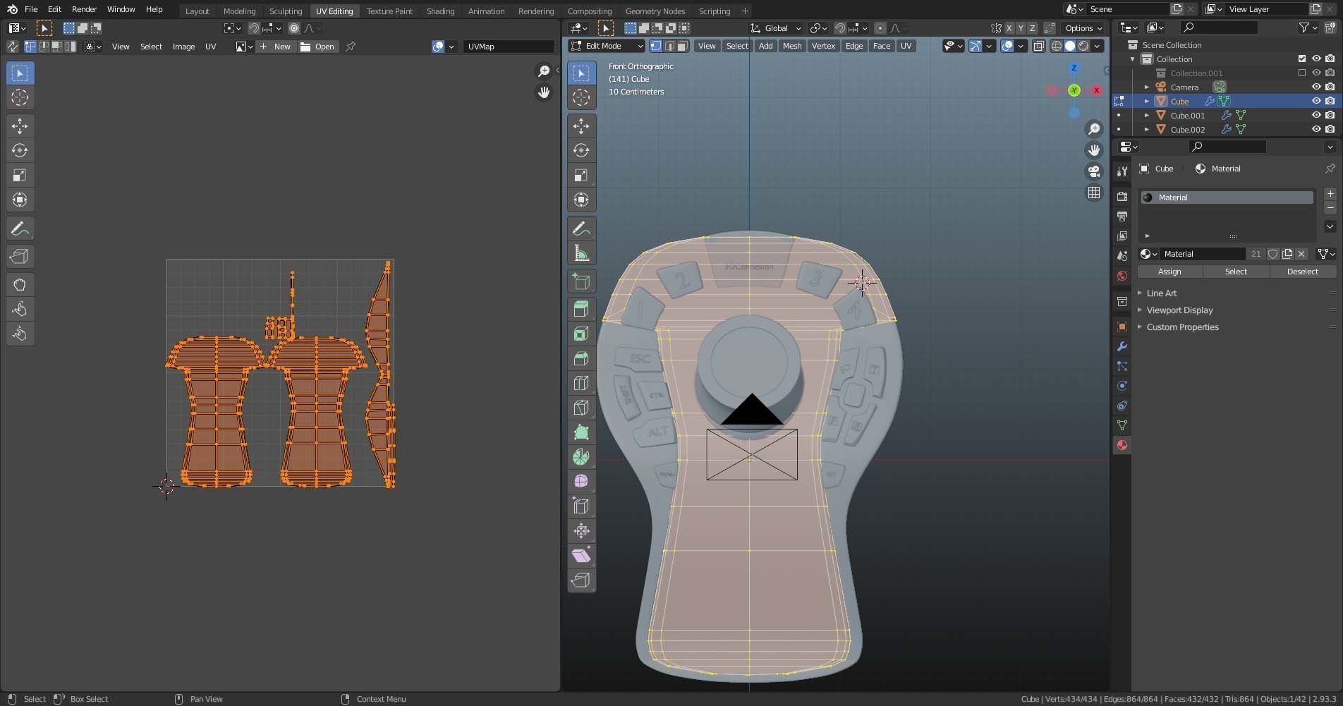Image resolution: width=1343 pixels, height=706 pixels.
Task: Select the UV editor Relax tool
Action: tap(20, 309)
